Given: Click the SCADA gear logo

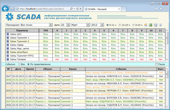Looking at the screenshot, I should coord(10,17).
